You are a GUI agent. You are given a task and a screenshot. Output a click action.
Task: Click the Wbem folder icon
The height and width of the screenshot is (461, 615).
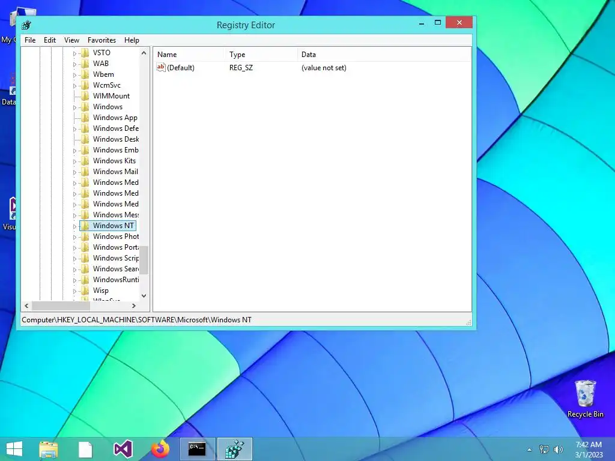click(85, 74)
